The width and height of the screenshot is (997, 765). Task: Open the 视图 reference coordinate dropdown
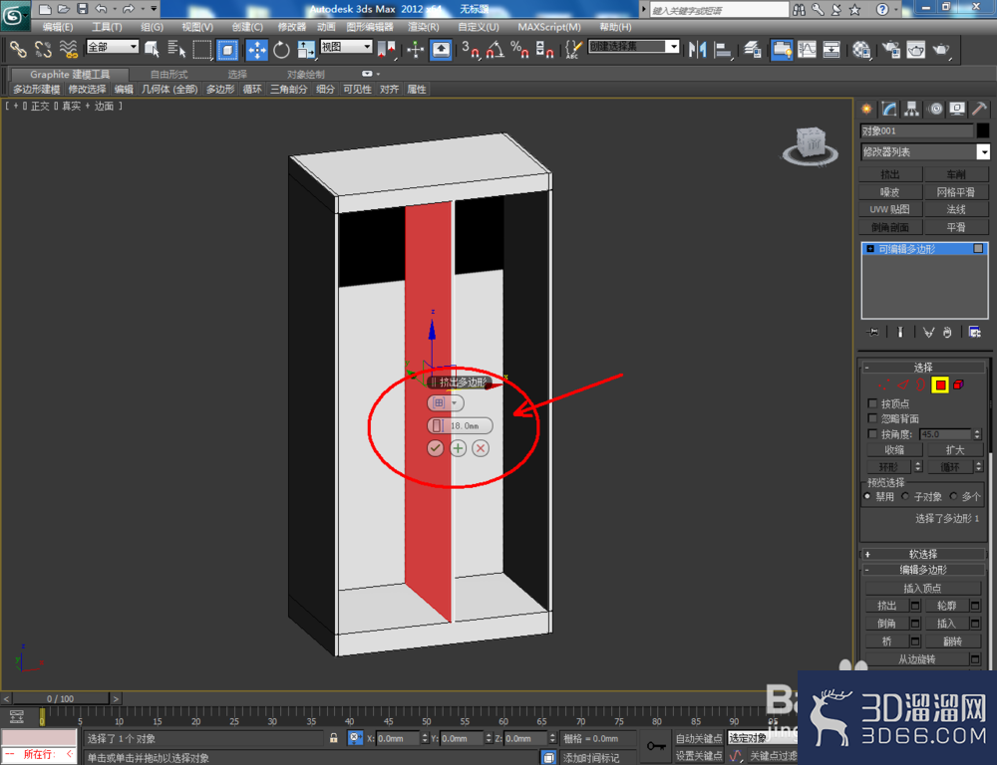346,47
